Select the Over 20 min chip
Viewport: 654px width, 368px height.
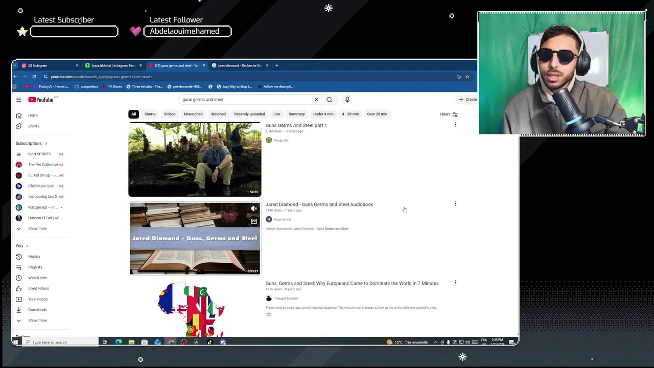377,114
